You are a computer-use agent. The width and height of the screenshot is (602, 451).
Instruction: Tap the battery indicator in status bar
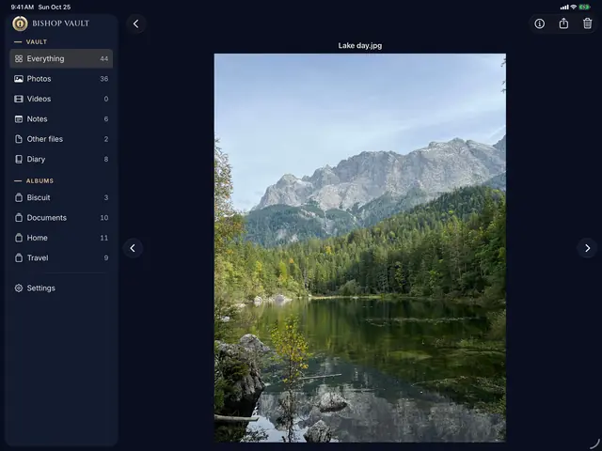tap(584, 7)
